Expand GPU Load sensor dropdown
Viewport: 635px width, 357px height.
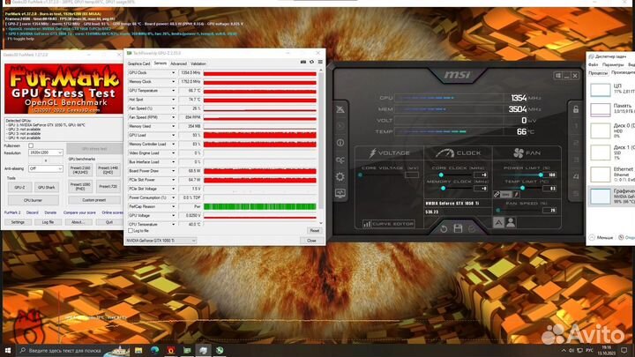pos(174,135)
